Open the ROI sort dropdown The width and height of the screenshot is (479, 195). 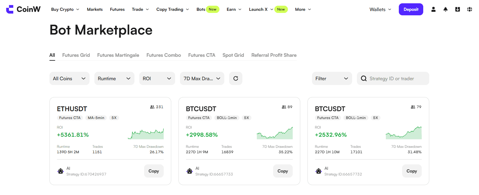[x=157, y=78]
